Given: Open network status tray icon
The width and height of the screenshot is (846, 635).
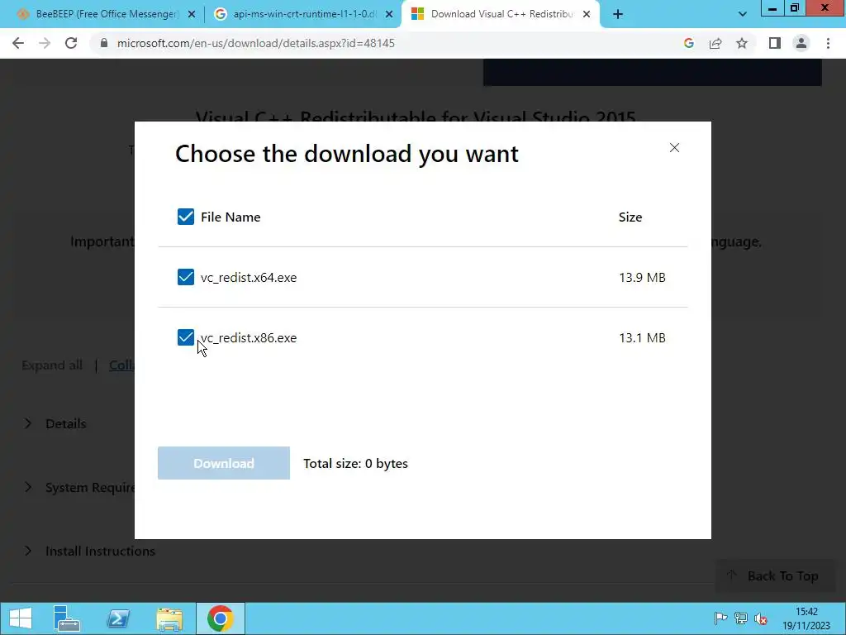Looking at the screenshot, I should tap(741, 618).
